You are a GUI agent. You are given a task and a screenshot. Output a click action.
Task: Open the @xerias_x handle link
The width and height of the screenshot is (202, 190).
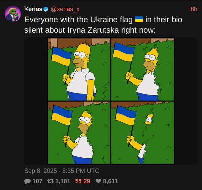click(x=65, y=9)
